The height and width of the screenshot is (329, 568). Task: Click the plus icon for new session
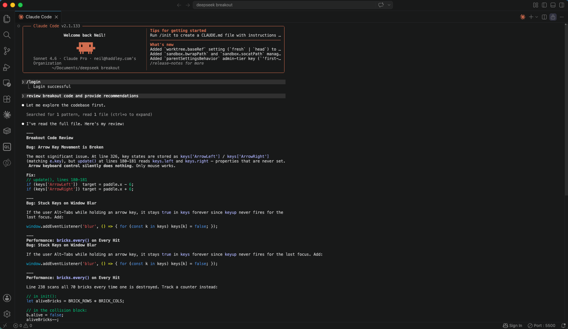[x=531, y=17]
